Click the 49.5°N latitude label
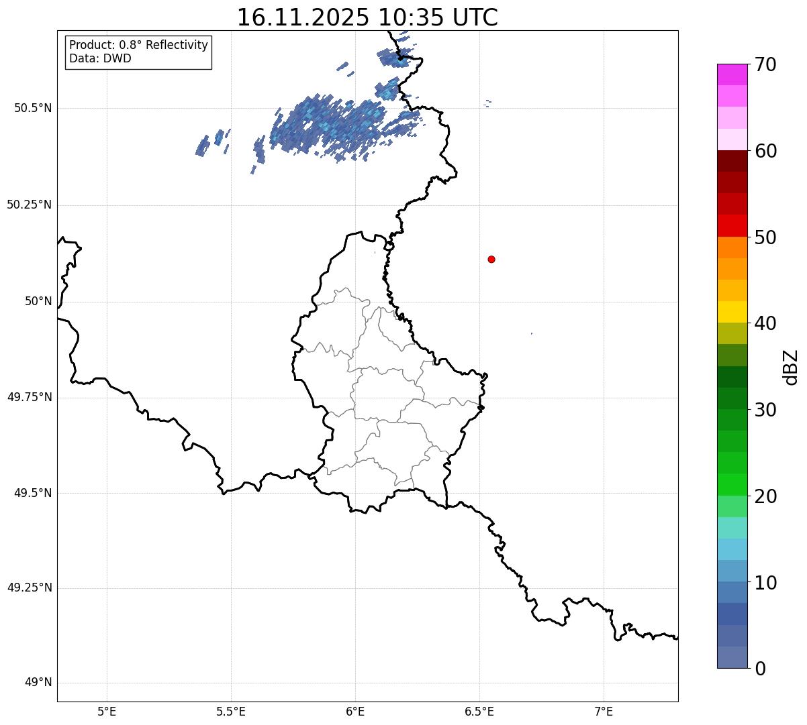This screenshot has width=807, height=725. (33, 493)
